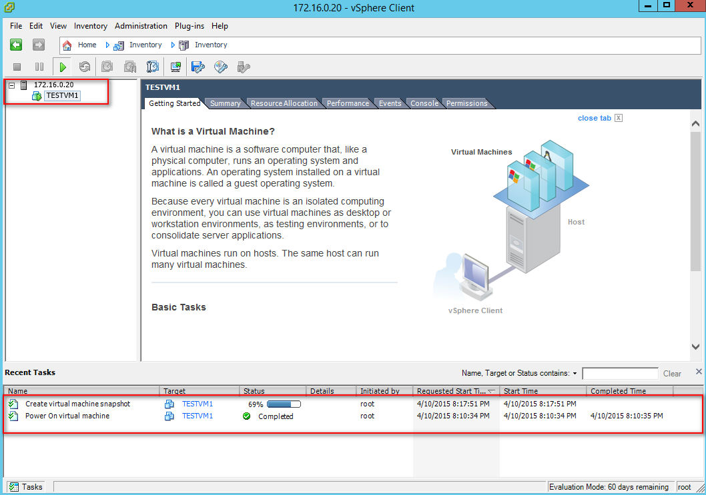Click the Suspend pause button
The width and height of the screenshot is (706, 495).
point(39,67)
